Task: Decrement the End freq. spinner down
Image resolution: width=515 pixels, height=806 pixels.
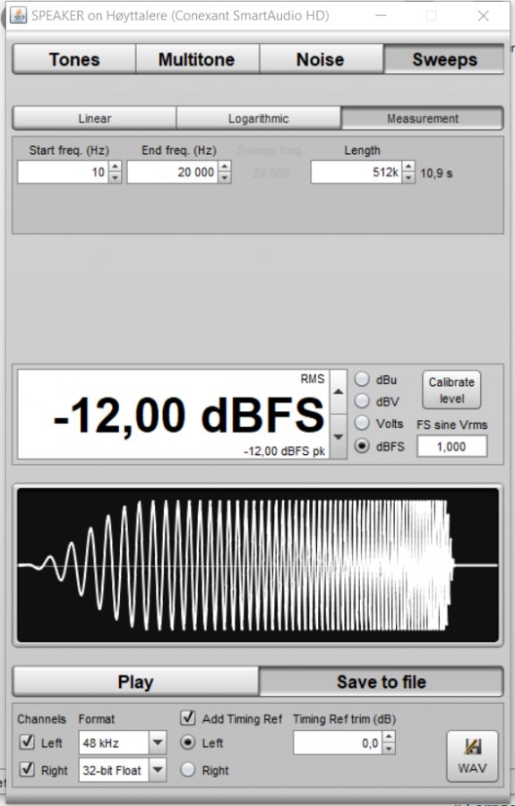Action: (225, 178)
